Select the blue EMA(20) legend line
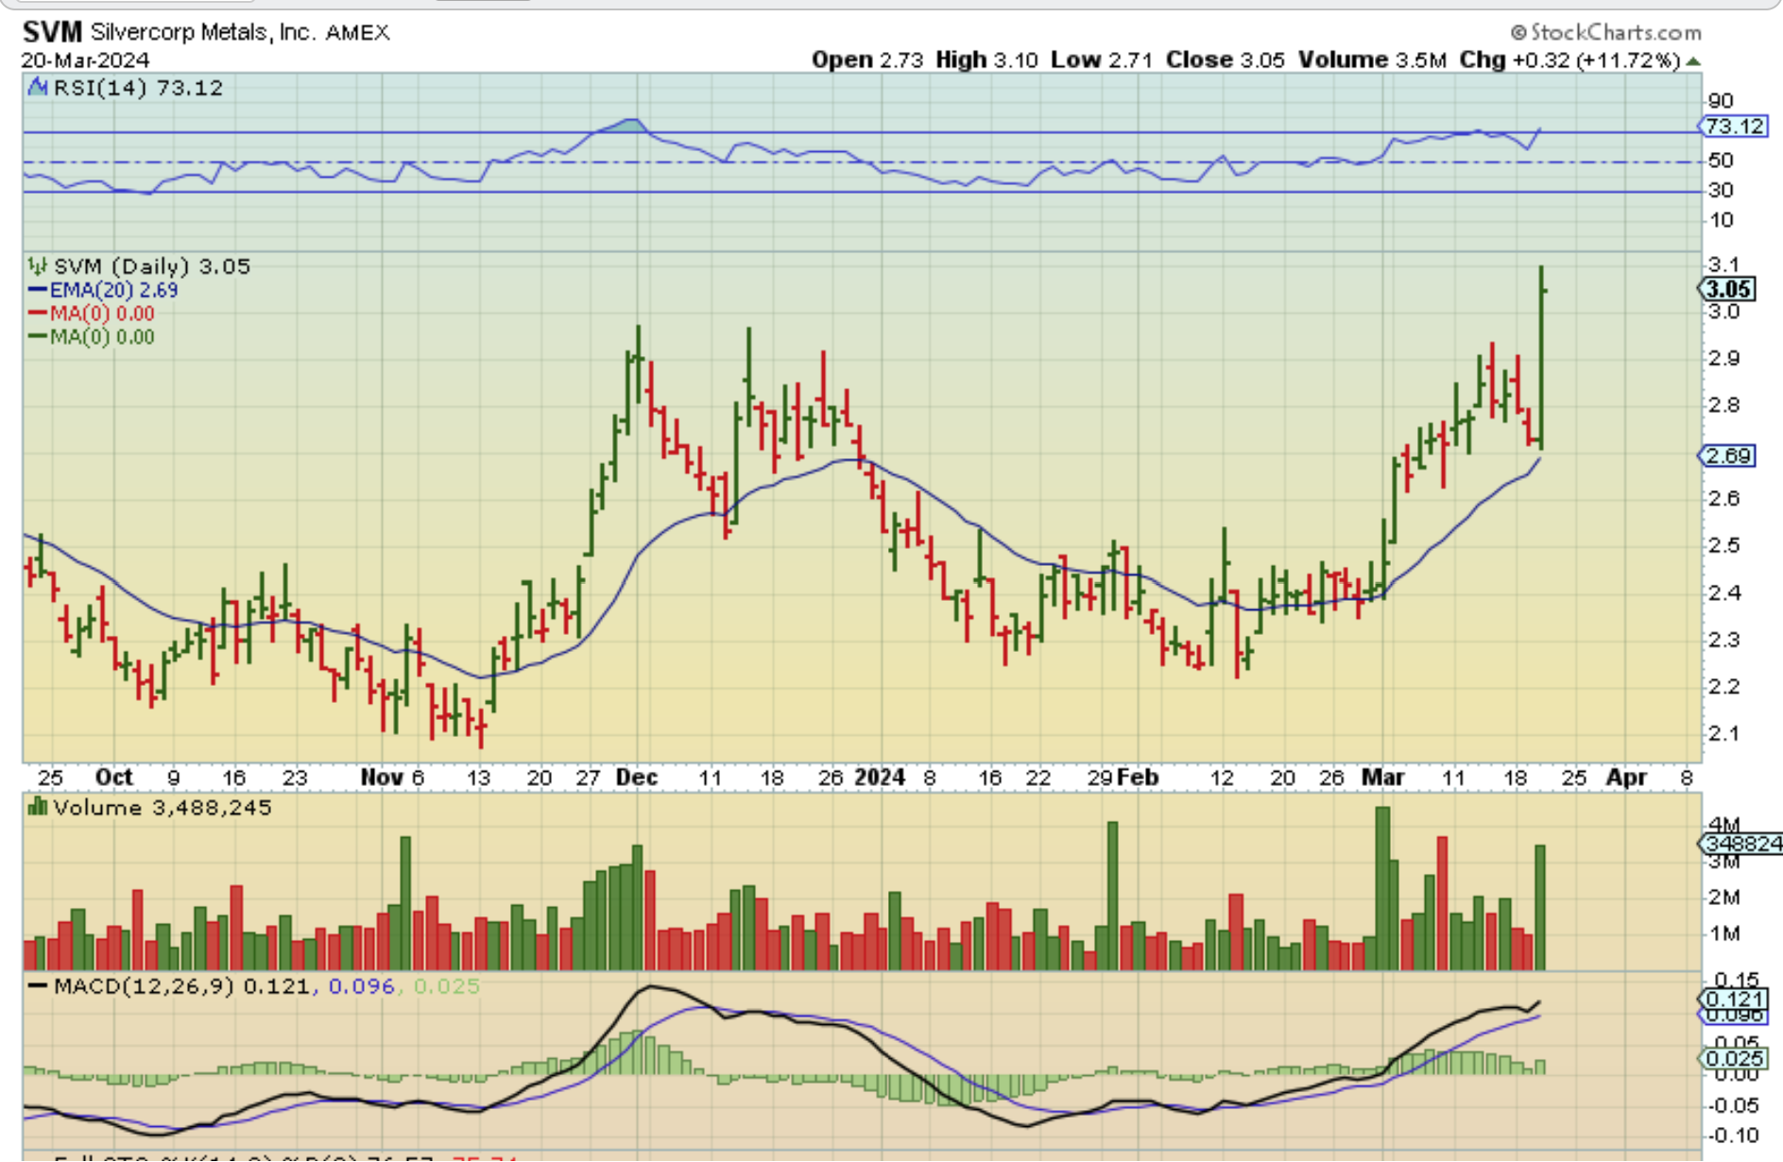 (x=38, y=291)
